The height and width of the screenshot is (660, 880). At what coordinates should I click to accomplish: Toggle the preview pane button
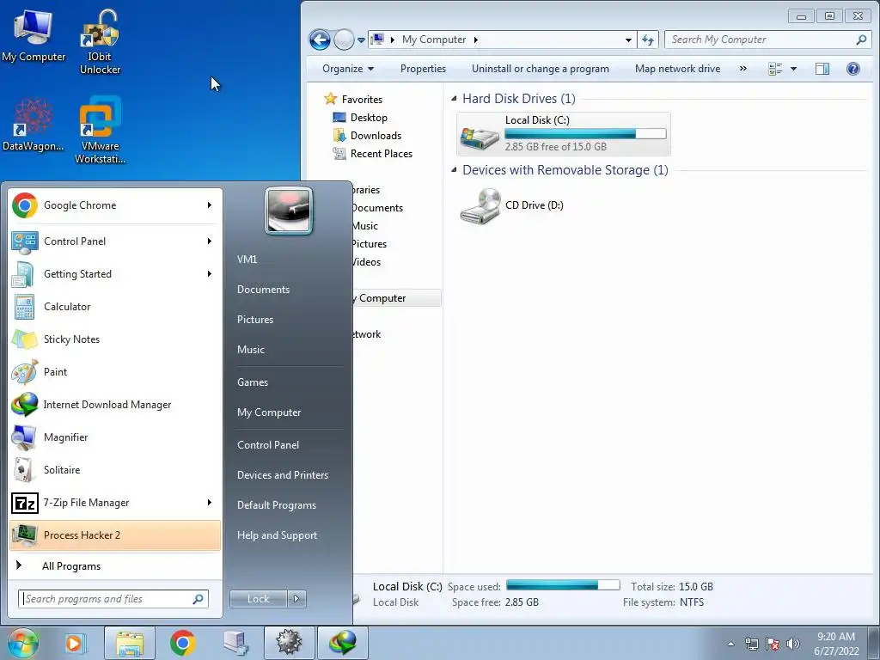(x=822, y=69)
